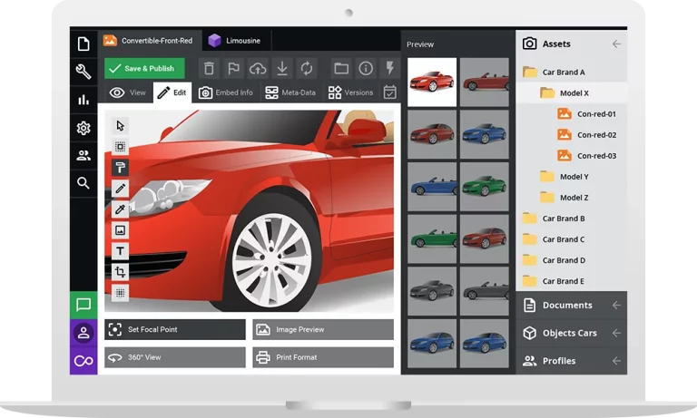
Task: Click the folder icon in the toolbar
Action: pyautogui.click(x=341, y=68)
